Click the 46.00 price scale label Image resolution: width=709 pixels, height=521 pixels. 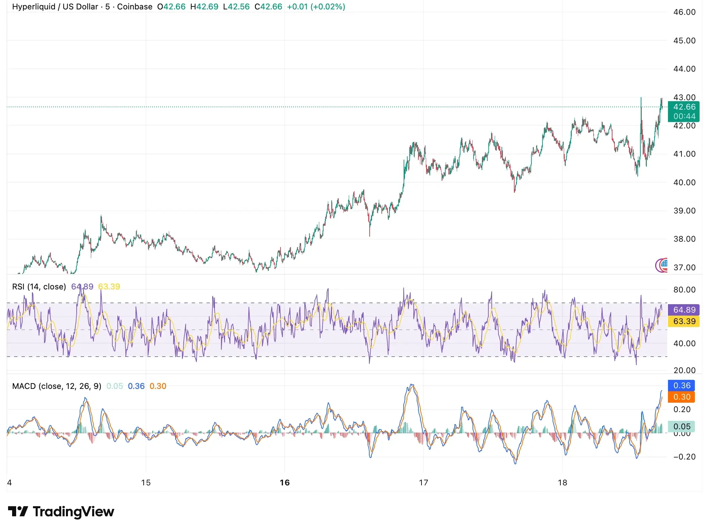(x=684, y=12)
